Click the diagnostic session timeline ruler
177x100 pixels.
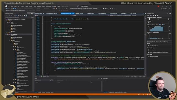point(159,19)
